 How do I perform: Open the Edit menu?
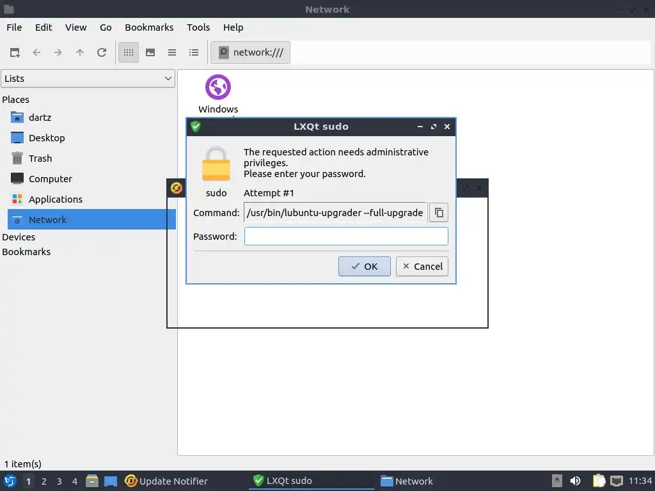click(43, 27)
